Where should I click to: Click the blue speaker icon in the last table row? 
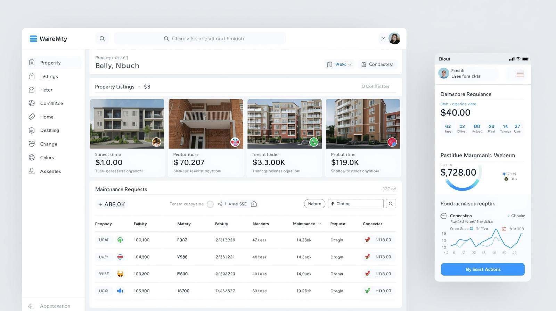pyautogui.click(x=120, y=291)
